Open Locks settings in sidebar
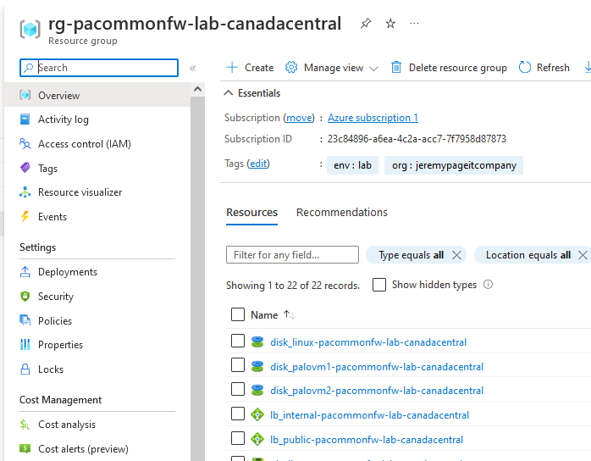Image resolution: width=591 pixels, height=461 pixels. pyautogui.click(x=50, y=369)
